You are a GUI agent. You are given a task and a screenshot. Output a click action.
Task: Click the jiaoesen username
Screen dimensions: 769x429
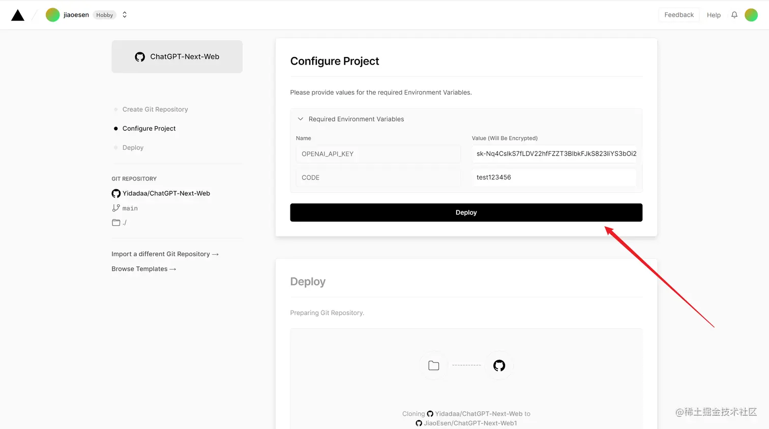tap(76, 15)
